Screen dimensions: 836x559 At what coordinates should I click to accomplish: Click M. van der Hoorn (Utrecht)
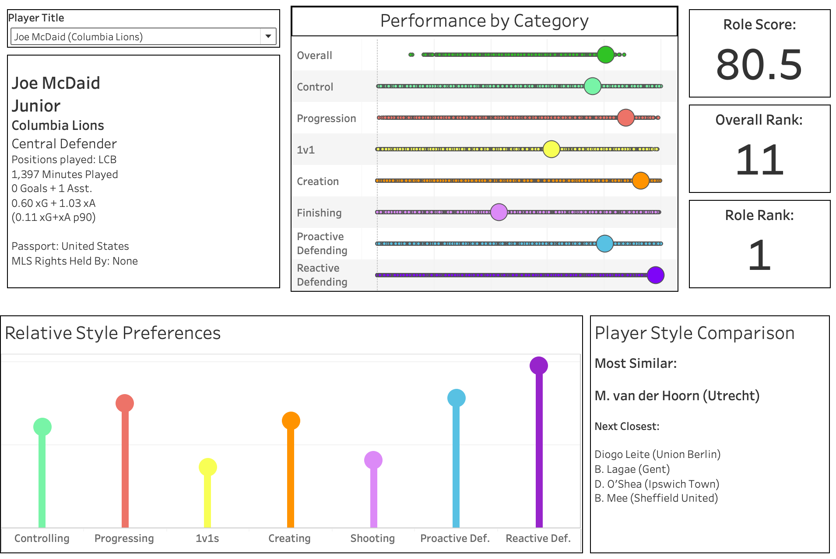click(x=677, y=396)
